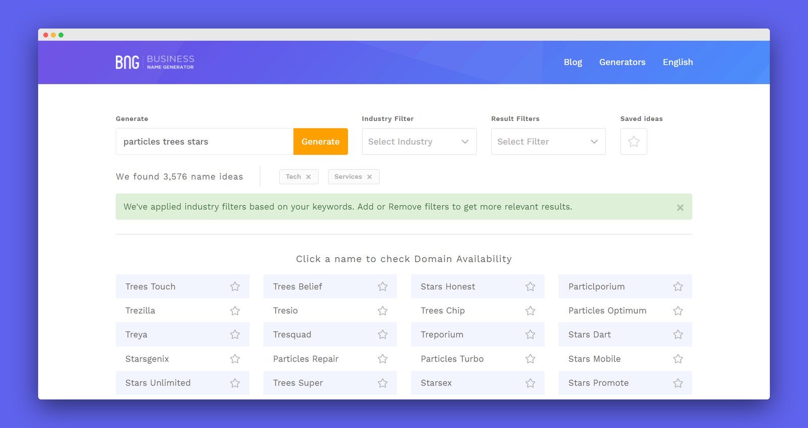Check domain for Trezilla
808x428 pixels.
140,311
